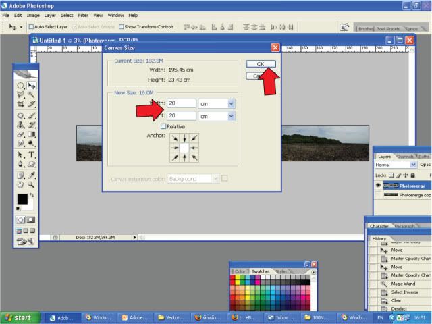The width and height of the screenshot is (432, 324).
Task: Enable Show Transform Controls checkbox
Action: click(x=121, y=27)
